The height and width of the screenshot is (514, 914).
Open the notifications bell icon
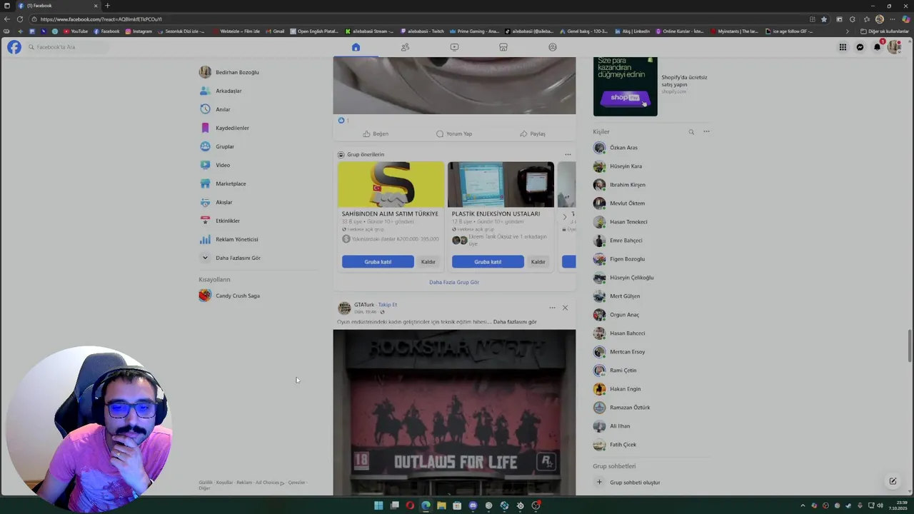tap(878, 47)
